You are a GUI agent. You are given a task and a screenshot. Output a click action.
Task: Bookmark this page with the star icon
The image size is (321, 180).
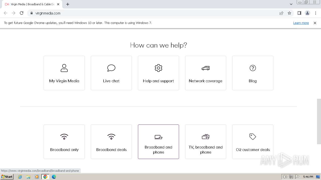coord(289,13)
